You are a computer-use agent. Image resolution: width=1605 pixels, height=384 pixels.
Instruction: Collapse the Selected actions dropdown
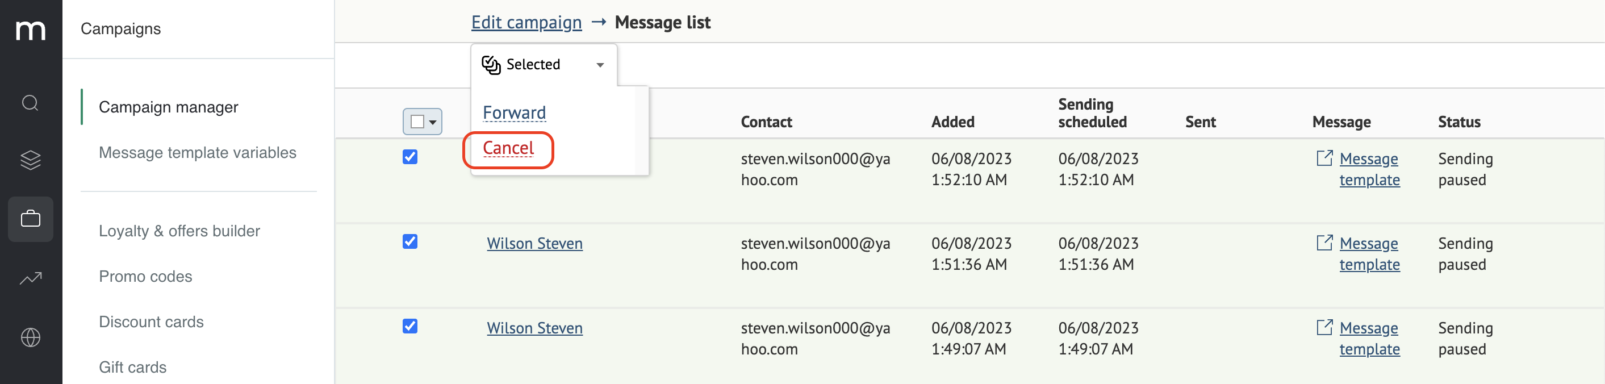pos(544,65)
